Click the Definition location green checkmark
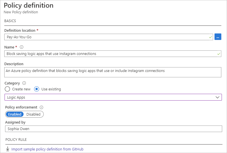Screen dimensions: 227x153 (210, 37)
